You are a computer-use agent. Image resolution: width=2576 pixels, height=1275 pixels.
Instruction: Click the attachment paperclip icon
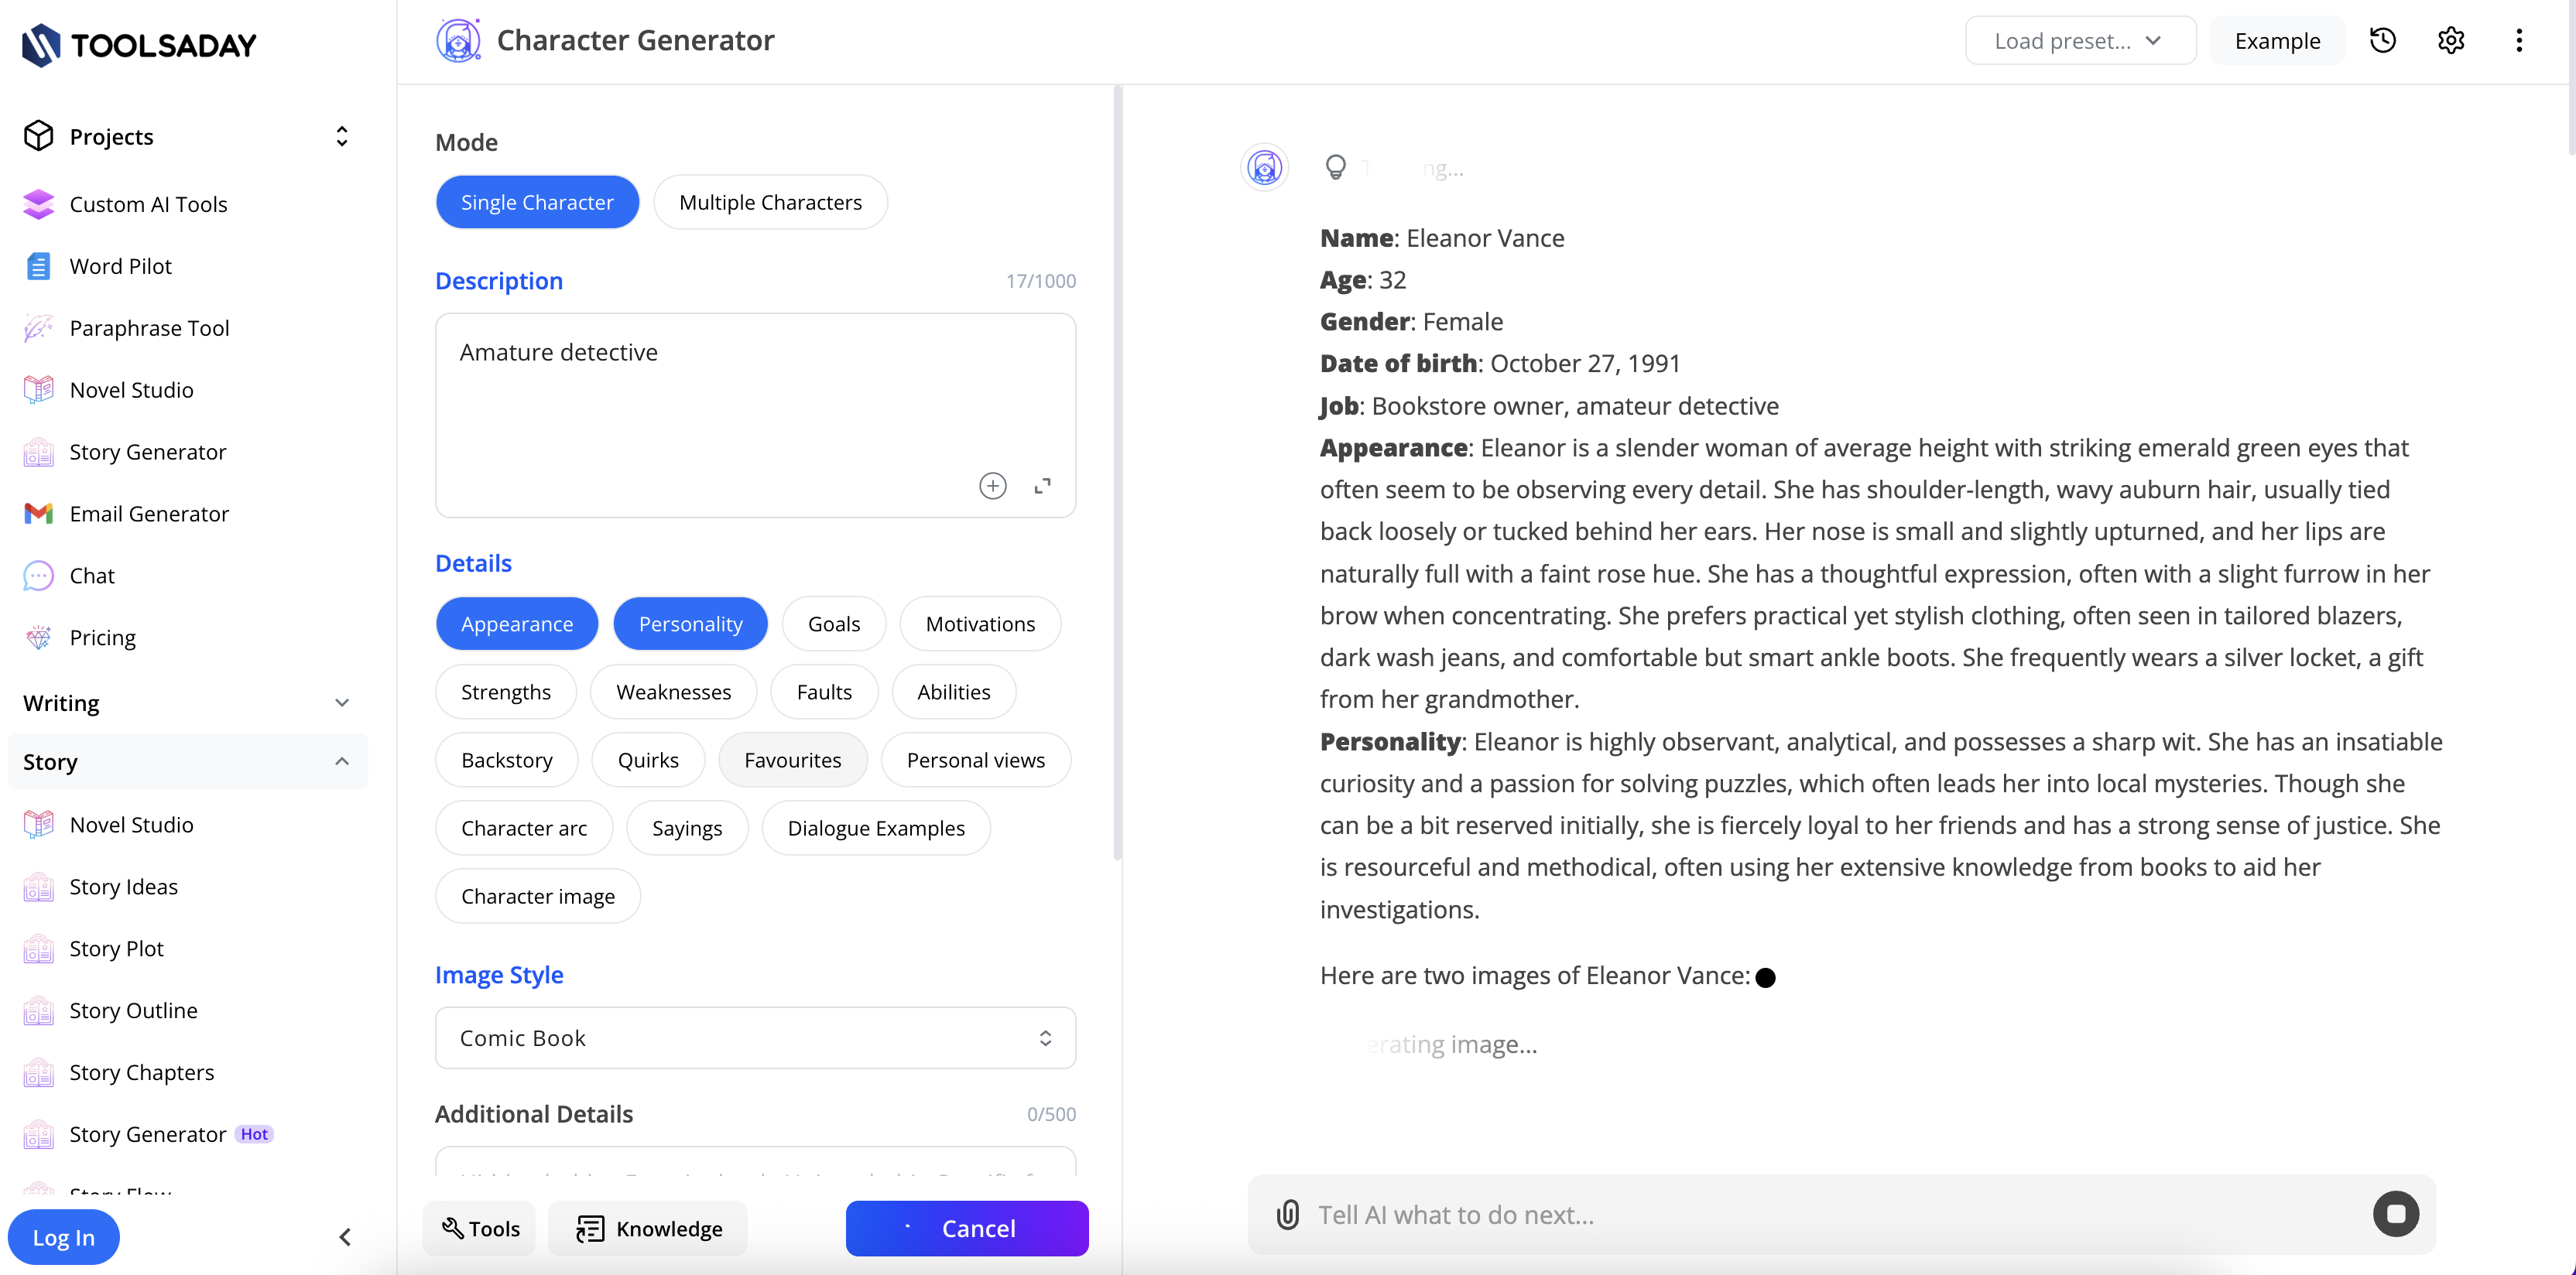(x=1287, y=1215)
